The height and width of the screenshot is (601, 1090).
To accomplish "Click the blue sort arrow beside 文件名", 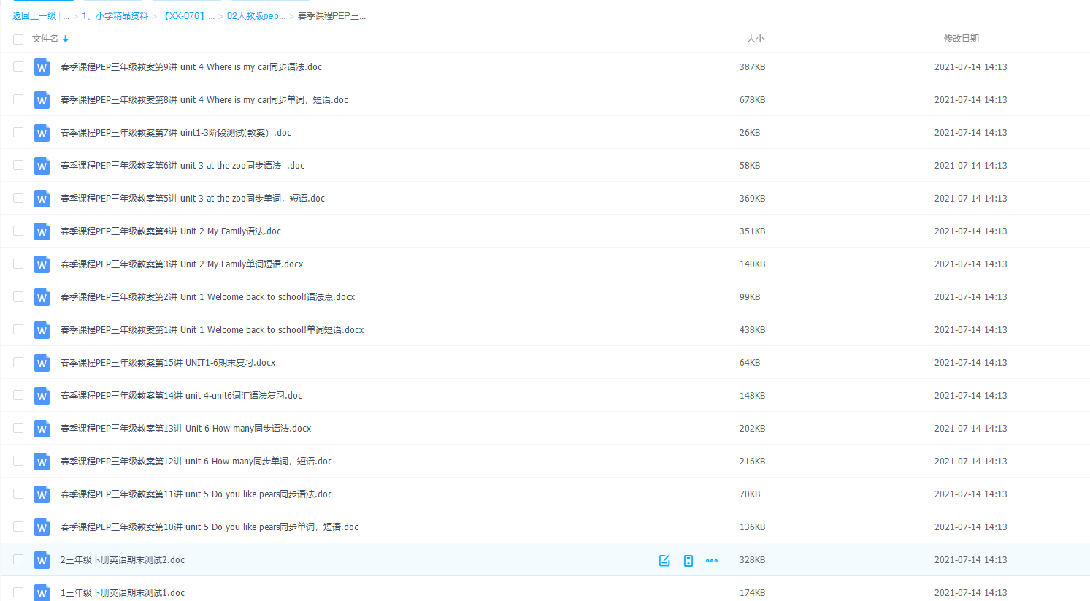I will [x=66, y=39].
